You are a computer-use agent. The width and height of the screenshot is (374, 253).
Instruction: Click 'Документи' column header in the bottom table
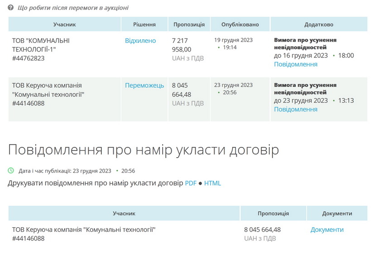click(x=337, y=213)
